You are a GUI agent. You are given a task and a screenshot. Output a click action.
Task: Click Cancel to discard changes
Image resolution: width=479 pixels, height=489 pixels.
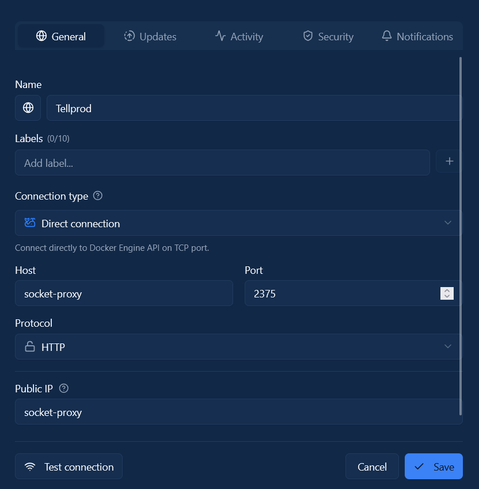(372, 467)
